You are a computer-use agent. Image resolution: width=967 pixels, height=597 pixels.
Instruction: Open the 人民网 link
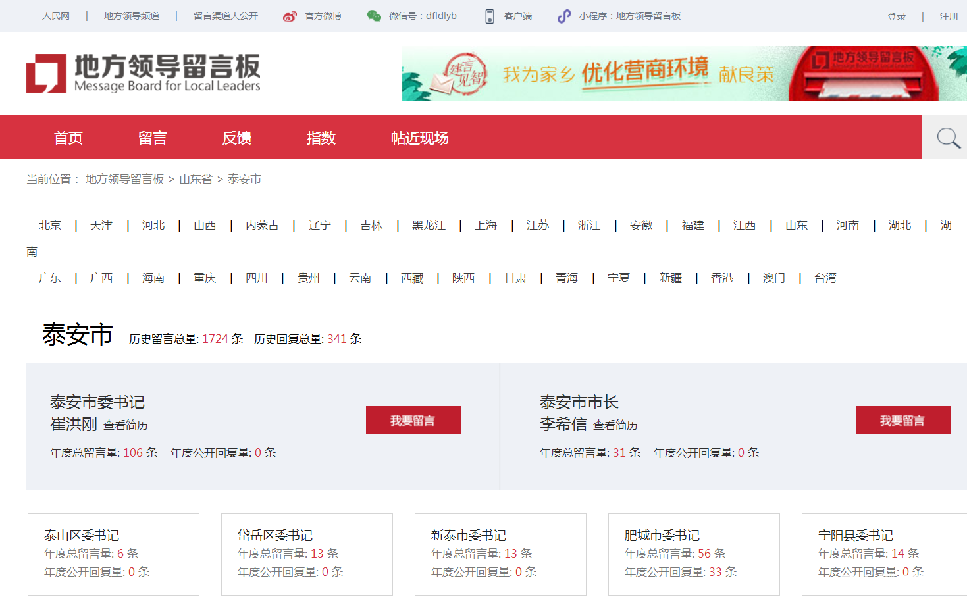click(56, 16)
